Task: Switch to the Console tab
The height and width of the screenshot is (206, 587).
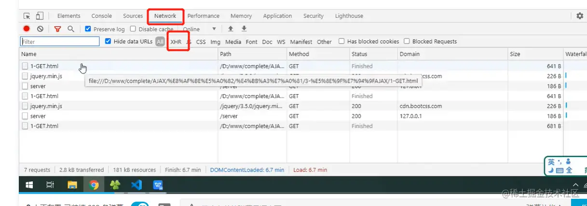Action: (101, 16)
